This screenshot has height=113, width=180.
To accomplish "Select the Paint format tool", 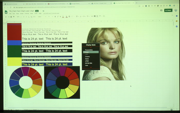I will point(14,17).
